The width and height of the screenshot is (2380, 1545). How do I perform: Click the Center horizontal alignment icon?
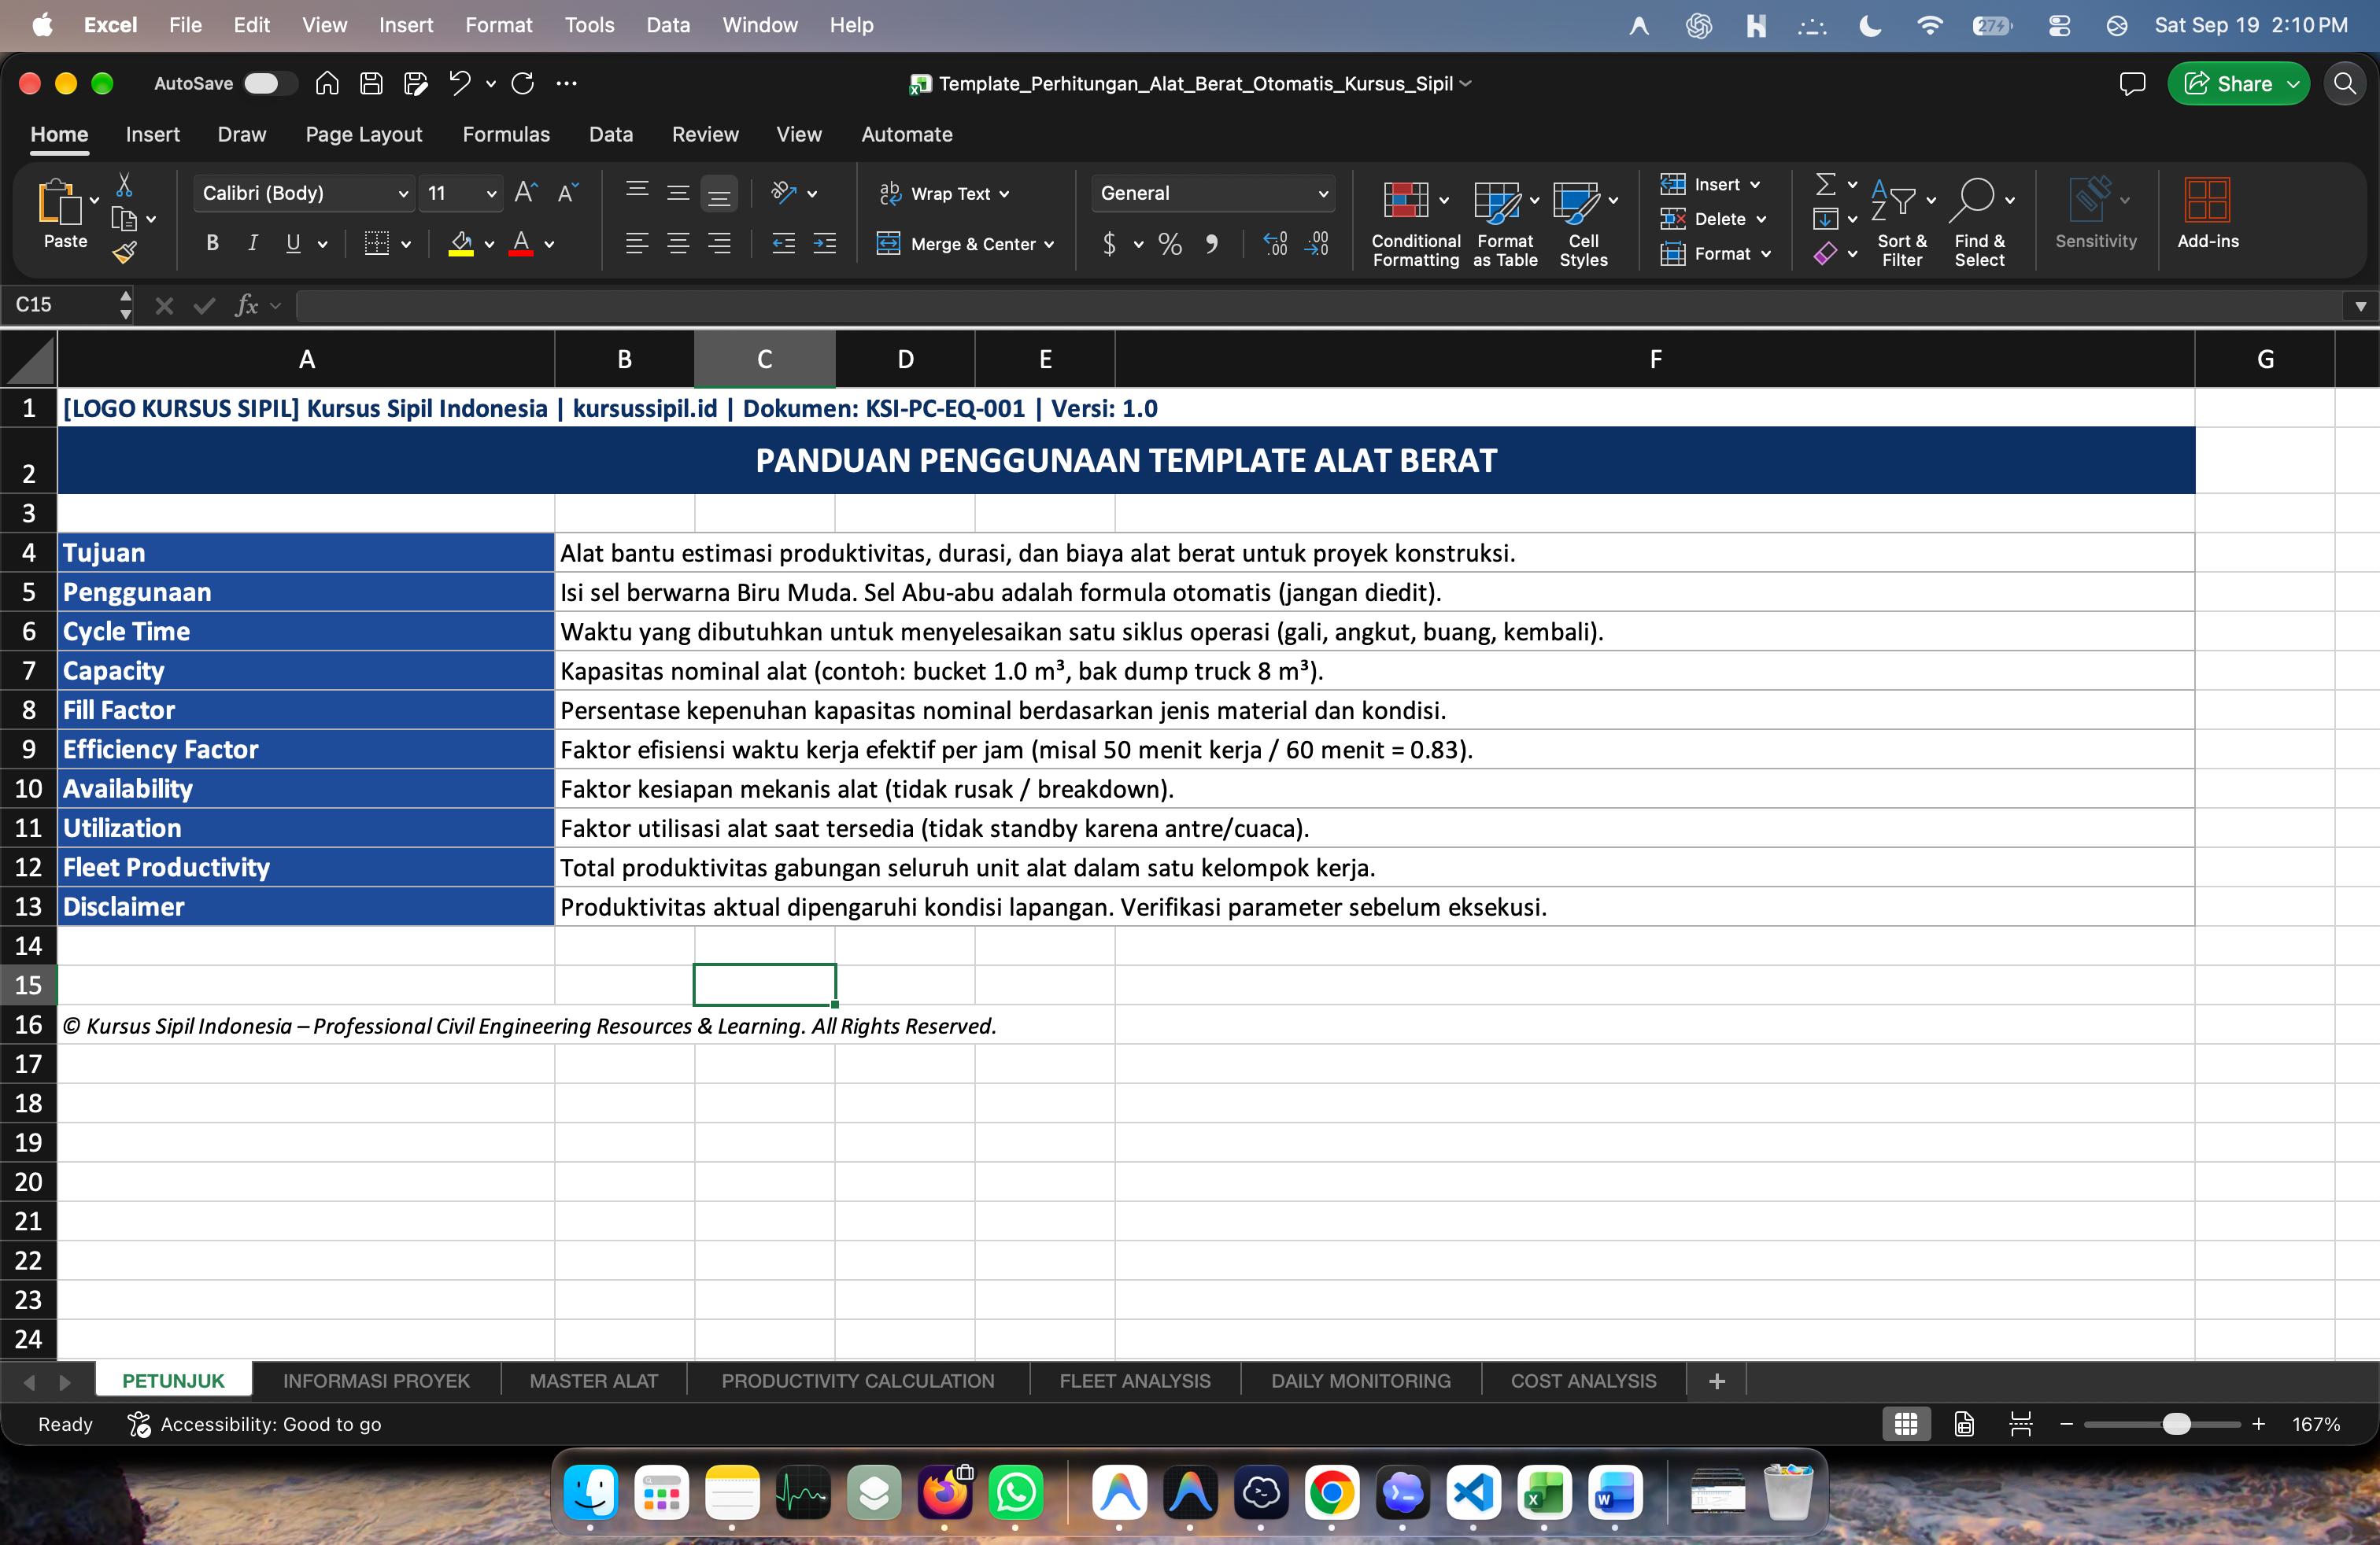(x=678, y=244)
